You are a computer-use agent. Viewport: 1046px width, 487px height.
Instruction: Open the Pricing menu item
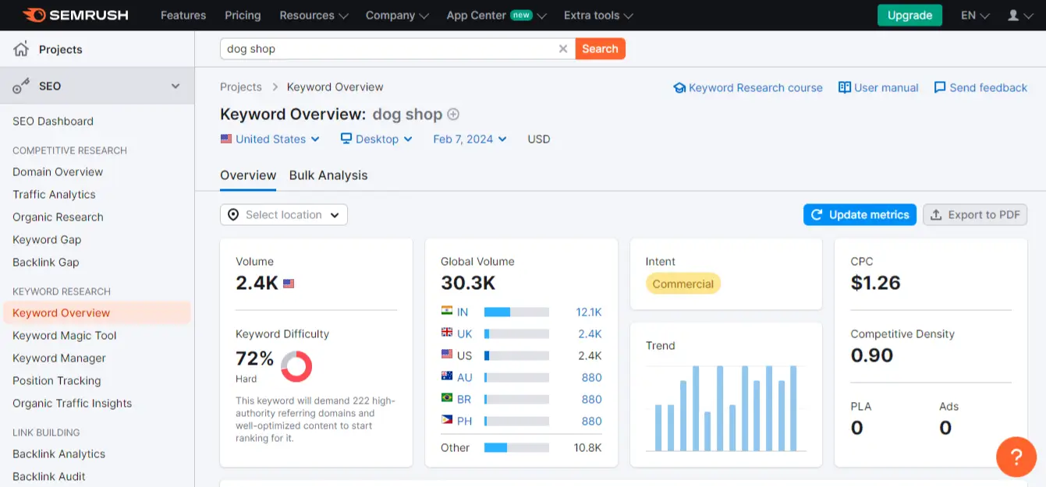pyautogui.click(x=243, y=15)
